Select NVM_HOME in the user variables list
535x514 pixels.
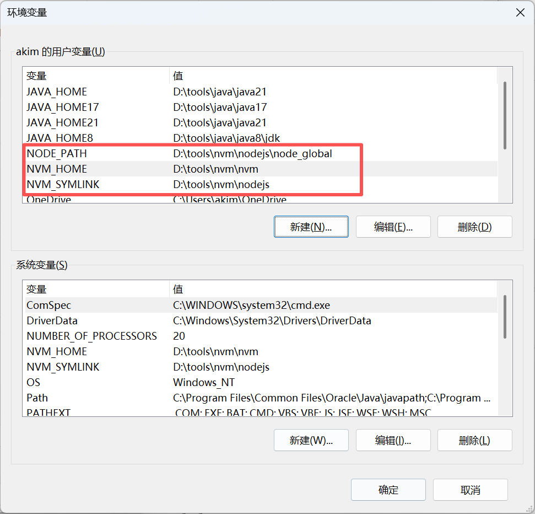(57, 169)
